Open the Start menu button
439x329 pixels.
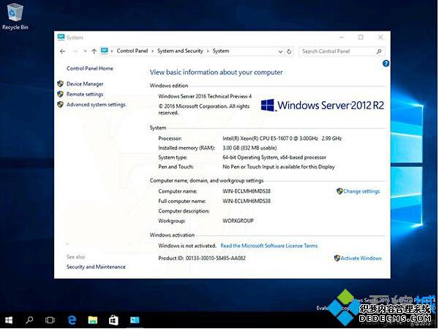coord(9,320)
